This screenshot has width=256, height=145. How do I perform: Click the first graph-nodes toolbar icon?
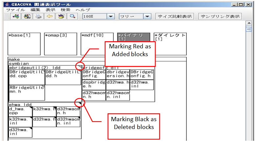[17, 16]
